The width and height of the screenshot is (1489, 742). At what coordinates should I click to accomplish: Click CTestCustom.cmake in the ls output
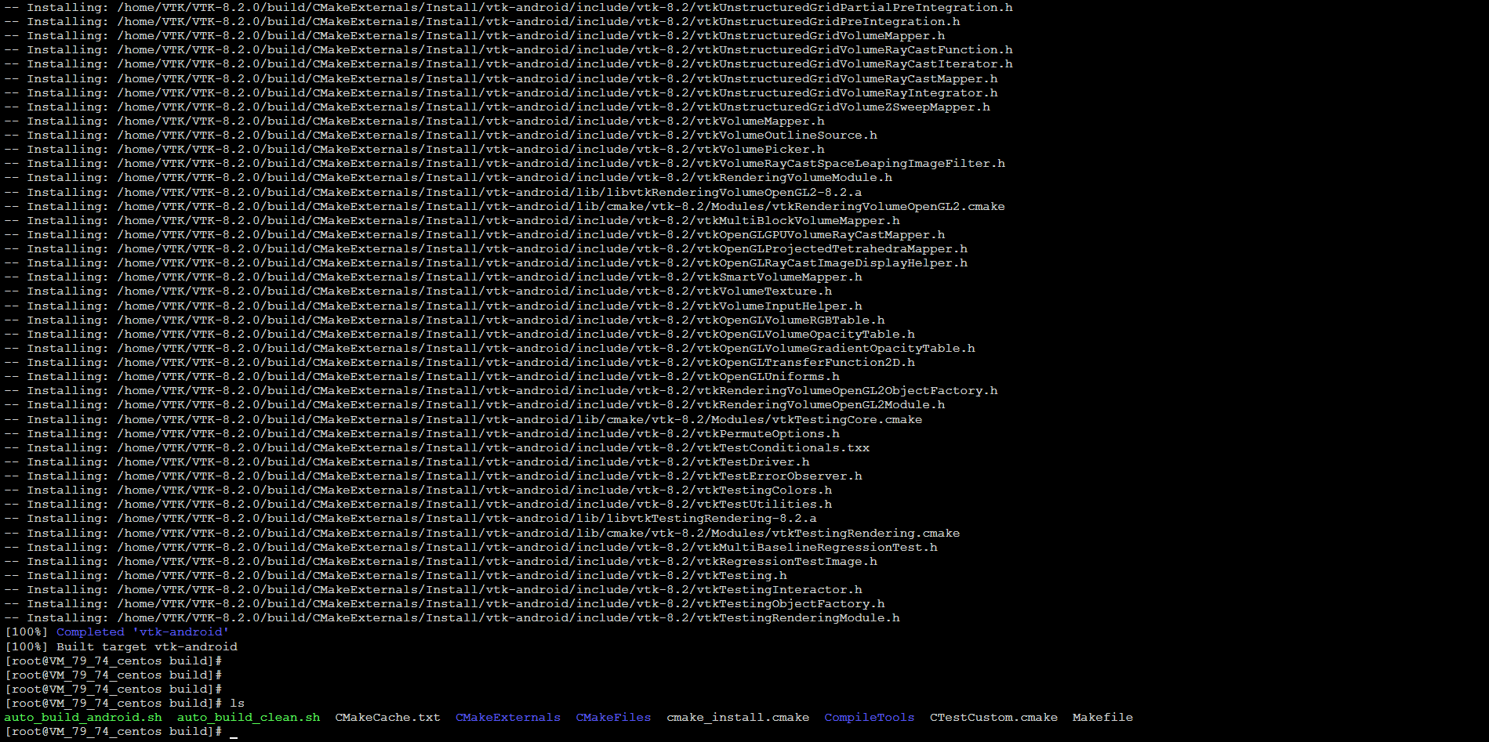993,717
